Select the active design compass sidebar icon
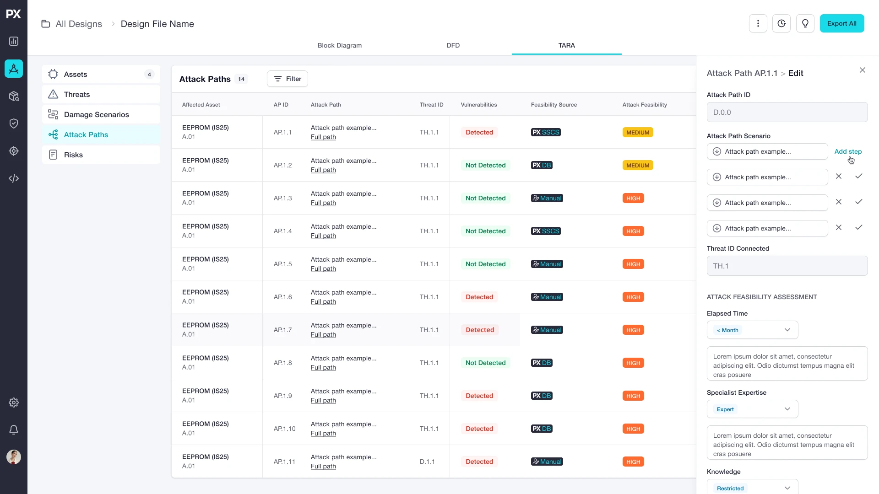Viewport: 879px width, 494px height. 14,69
